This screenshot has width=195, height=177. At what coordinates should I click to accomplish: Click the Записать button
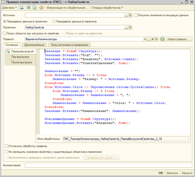point(172,173)
